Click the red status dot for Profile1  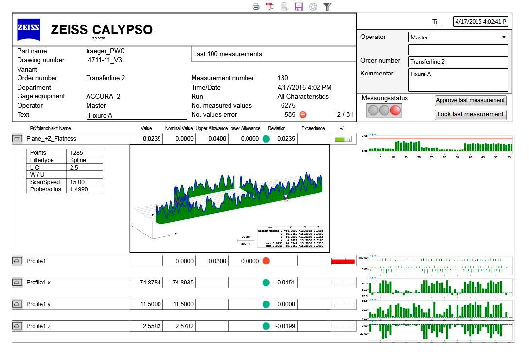[266, 261]
